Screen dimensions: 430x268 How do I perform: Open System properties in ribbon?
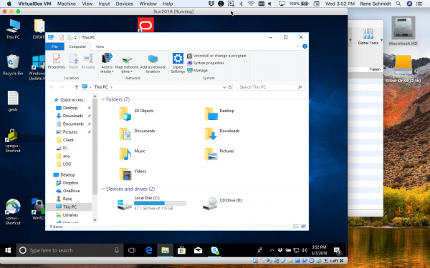[206, 63]
